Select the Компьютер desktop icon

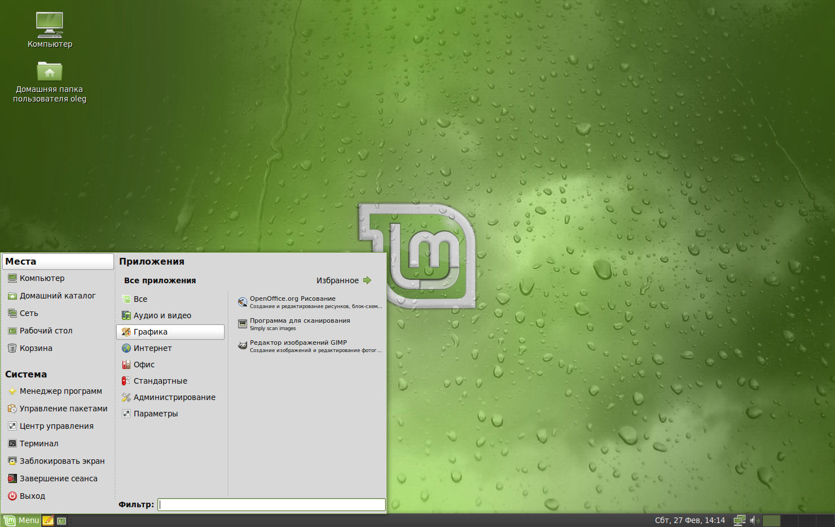coord(50,30)
